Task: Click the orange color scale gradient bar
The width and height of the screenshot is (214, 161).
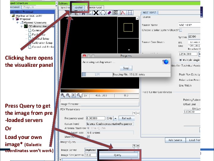Action: point(100,91)
